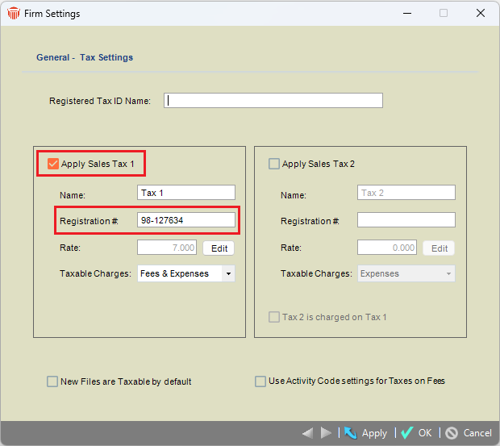The width and height of the screenshot is (500, 446).
Task: Click the Apply text button
Action: (x=374, y=433)
